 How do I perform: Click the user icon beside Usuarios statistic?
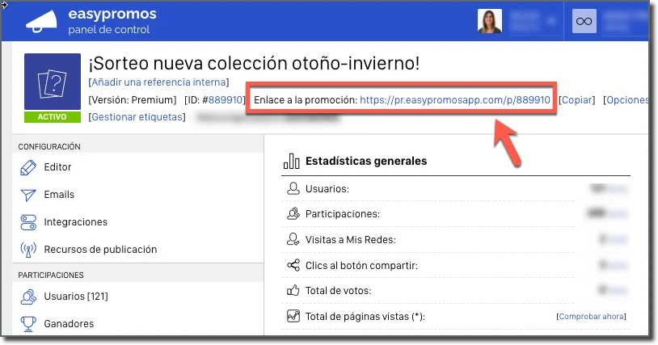(x=293, y=188)
